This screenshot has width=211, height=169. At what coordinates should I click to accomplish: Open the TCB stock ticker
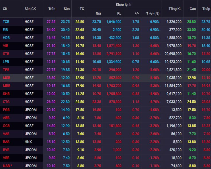click(x=6, y=21)
